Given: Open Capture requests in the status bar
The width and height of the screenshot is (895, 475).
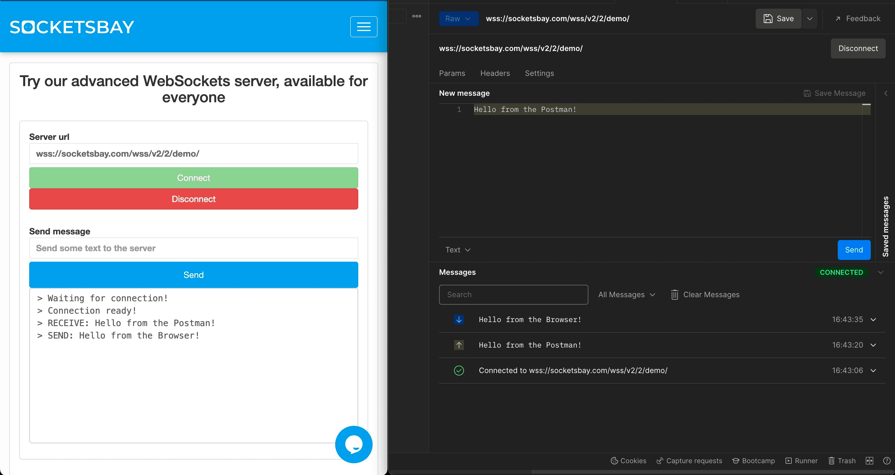Looking at the screenshot, I should (689, 460).
